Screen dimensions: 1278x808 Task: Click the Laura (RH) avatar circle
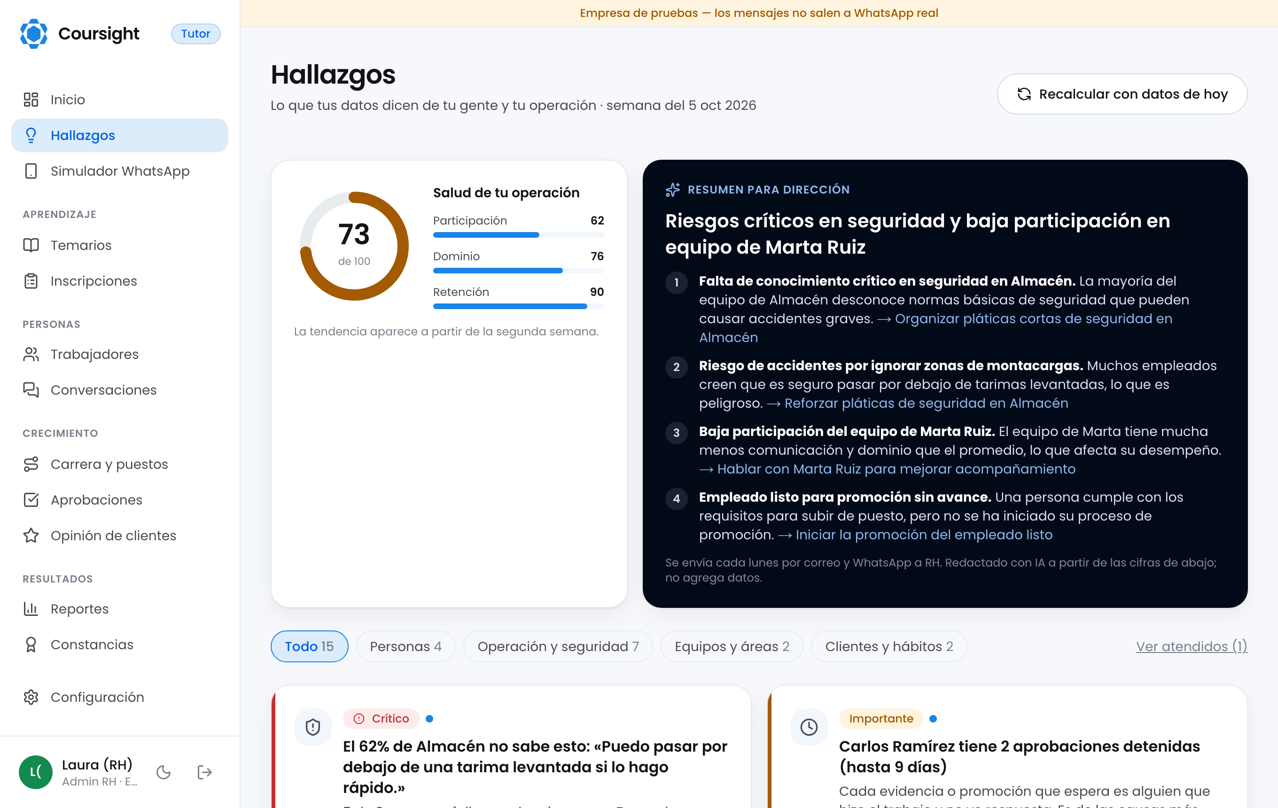coord(36,772)
